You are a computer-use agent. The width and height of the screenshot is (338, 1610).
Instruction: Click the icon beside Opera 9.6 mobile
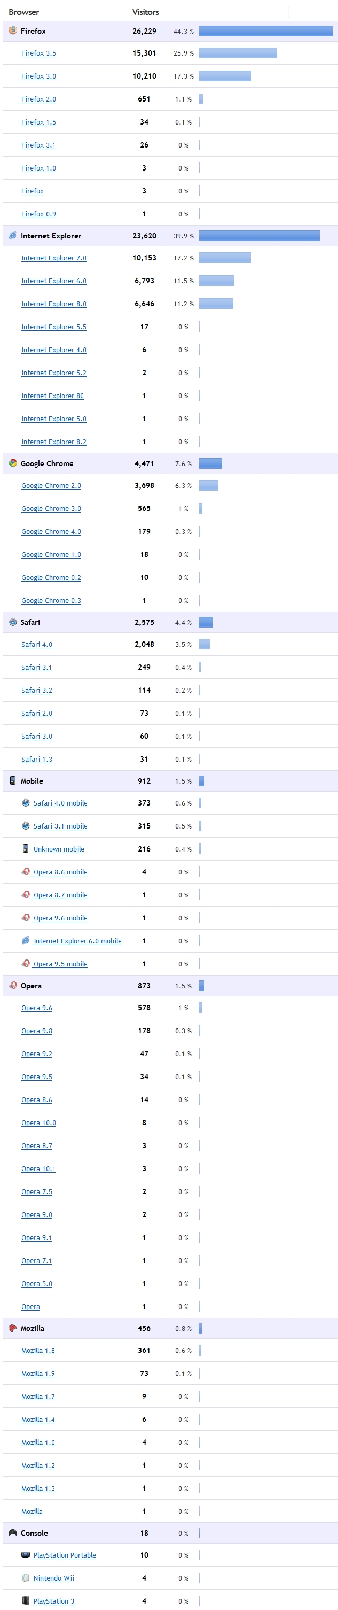(26, 917)
